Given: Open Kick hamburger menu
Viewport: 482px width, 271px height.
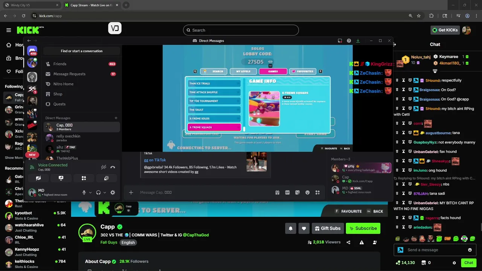Looking at the screenshot, I should click(9, 30).
